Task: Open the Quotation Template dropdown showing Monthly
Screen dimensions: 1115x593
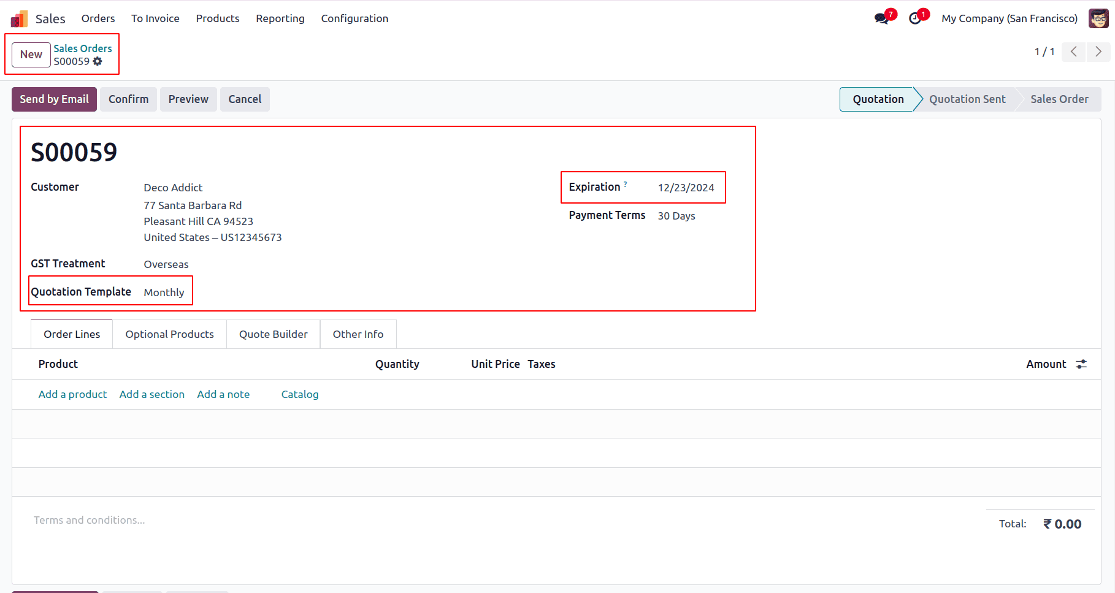Action: coord(164,293)
